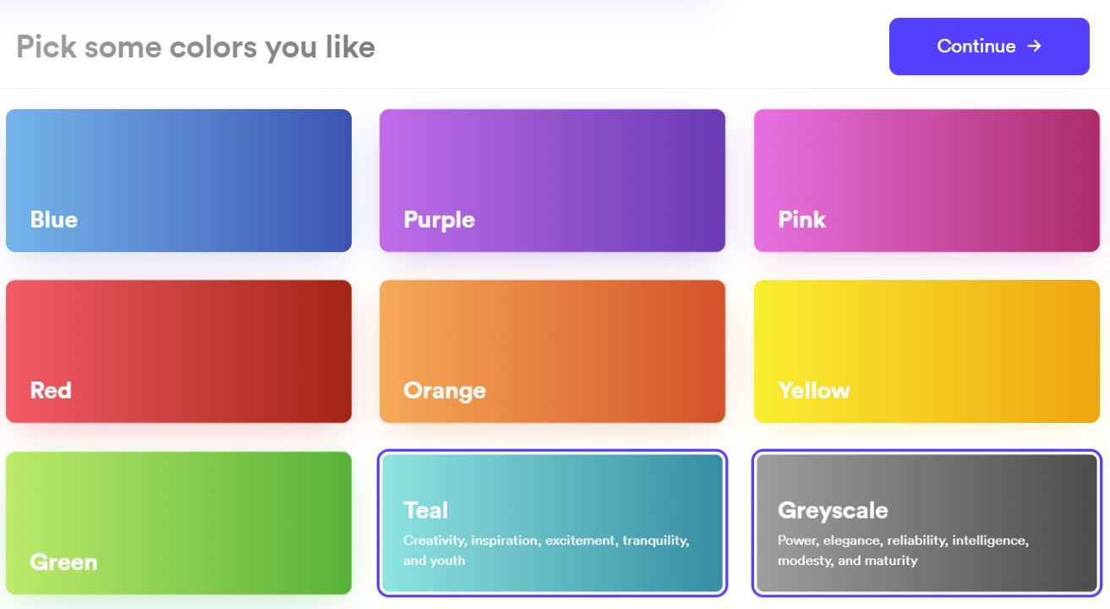Click the Yellow label text
Image resolution: width=1110 pixels, height=609 pixels.
click(x=814, y=391)
